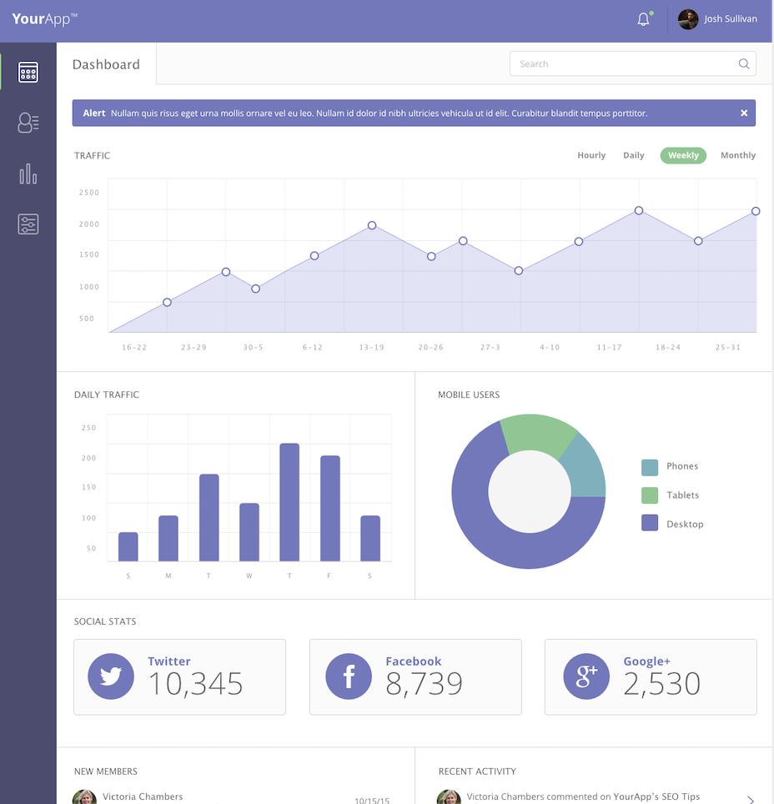This screenshot has height=804, width=774.
Task: Select the Weekly traffic tab
Action: pyautogui.click(x=682, y=155)
